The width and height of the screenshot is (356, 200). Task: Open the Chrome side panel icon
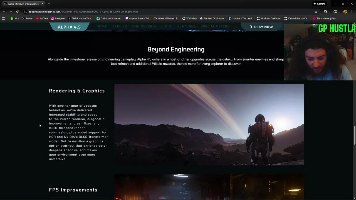(x=335, y=12)
